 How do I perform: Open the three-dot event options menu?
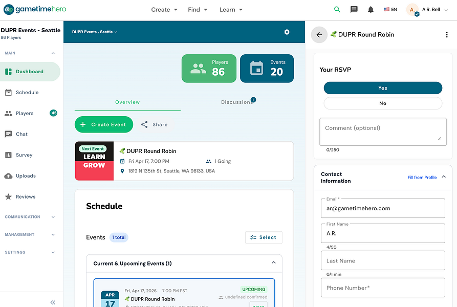446,35
